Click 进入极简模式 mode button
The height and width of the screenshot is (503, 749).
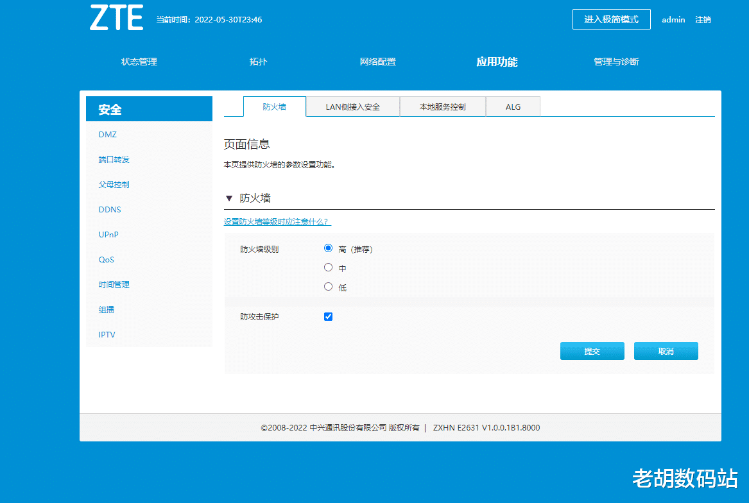tap(611, 19)
